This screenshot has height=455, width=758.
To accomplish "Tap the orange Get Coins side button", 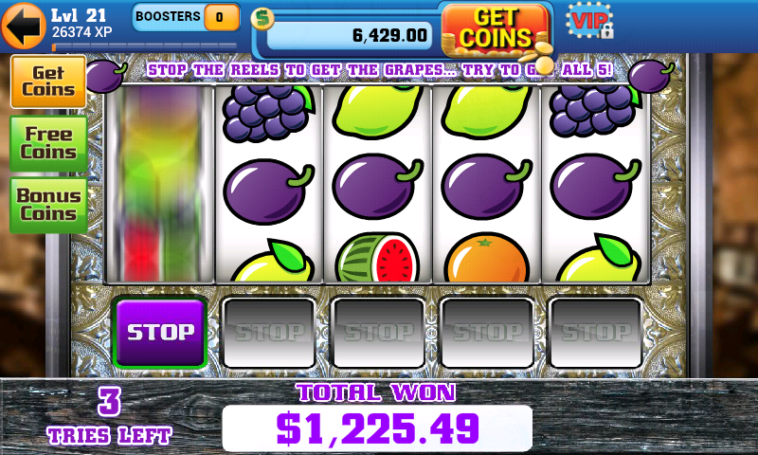I will click(x=48, y=82).
